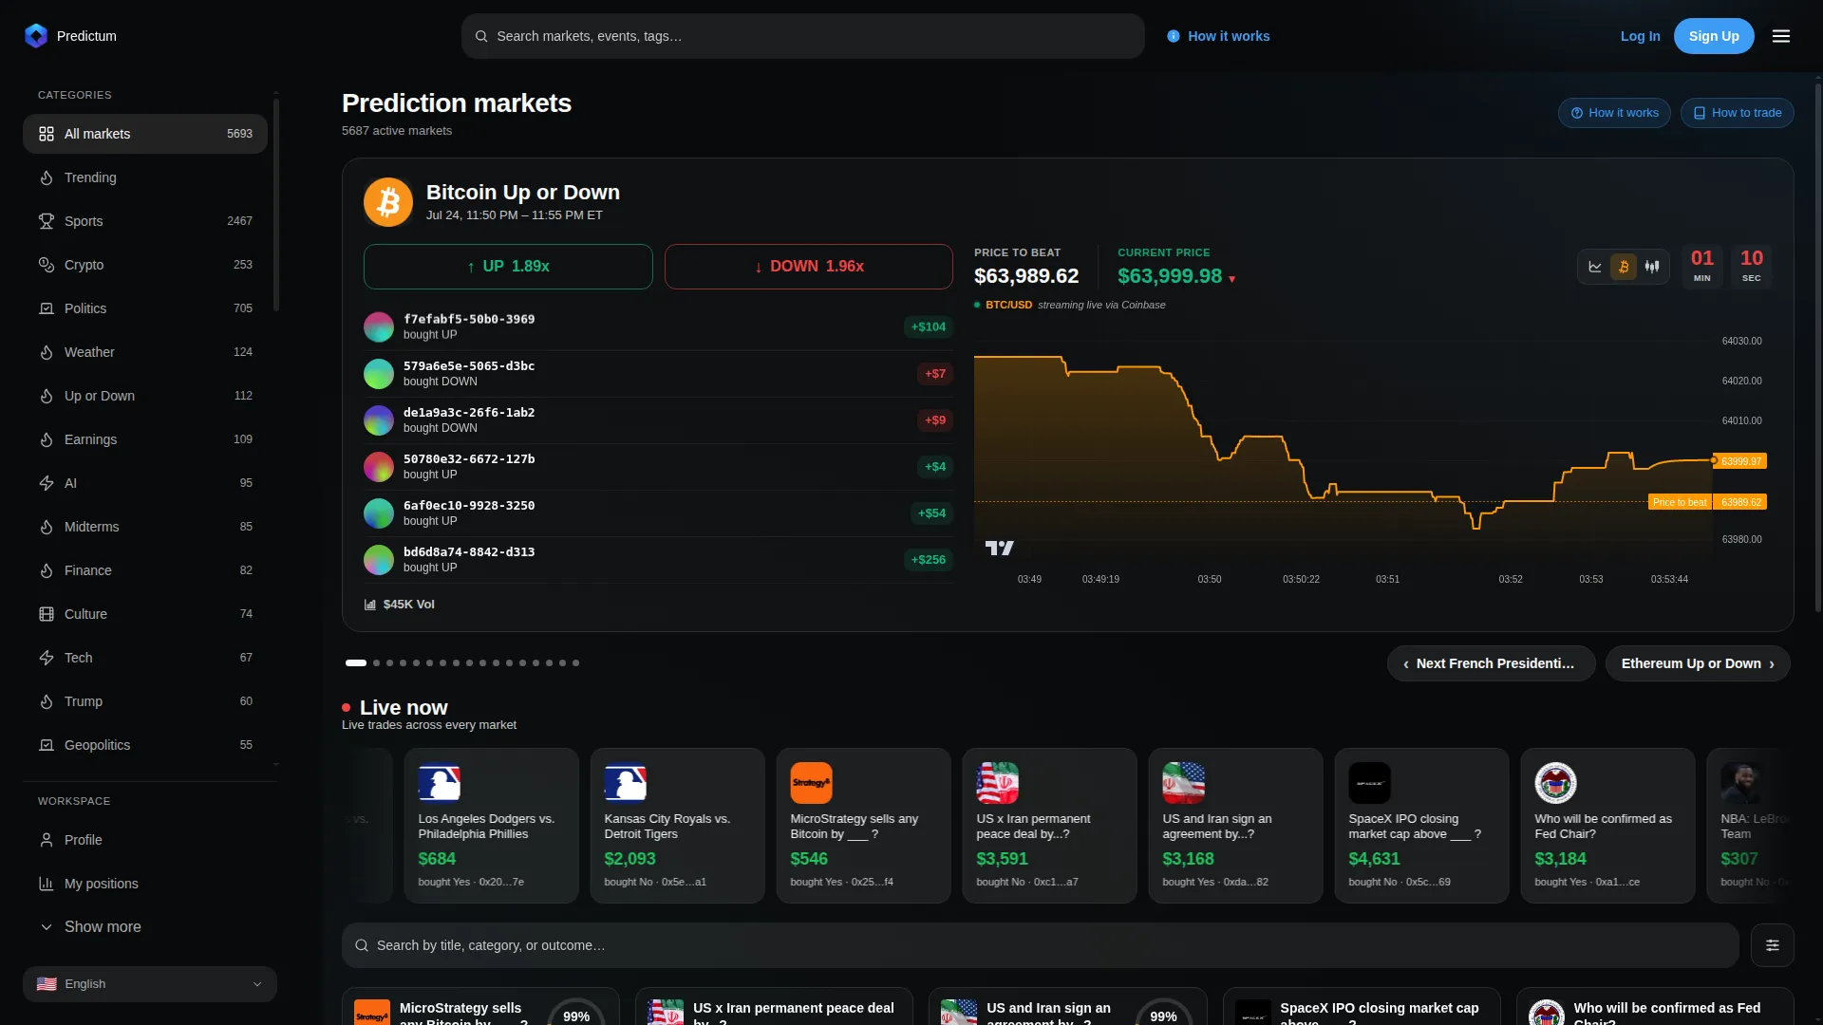Image resolution: width=1823 pixels, height=1025 pixels.
Task: Open the Who will be confirmed as Fed Chair market card
Action: coord(1654,1008)
